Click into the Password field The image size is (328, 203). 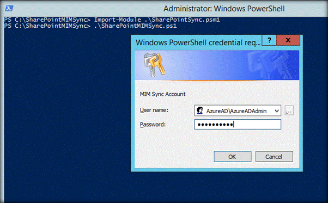[238, 125]
